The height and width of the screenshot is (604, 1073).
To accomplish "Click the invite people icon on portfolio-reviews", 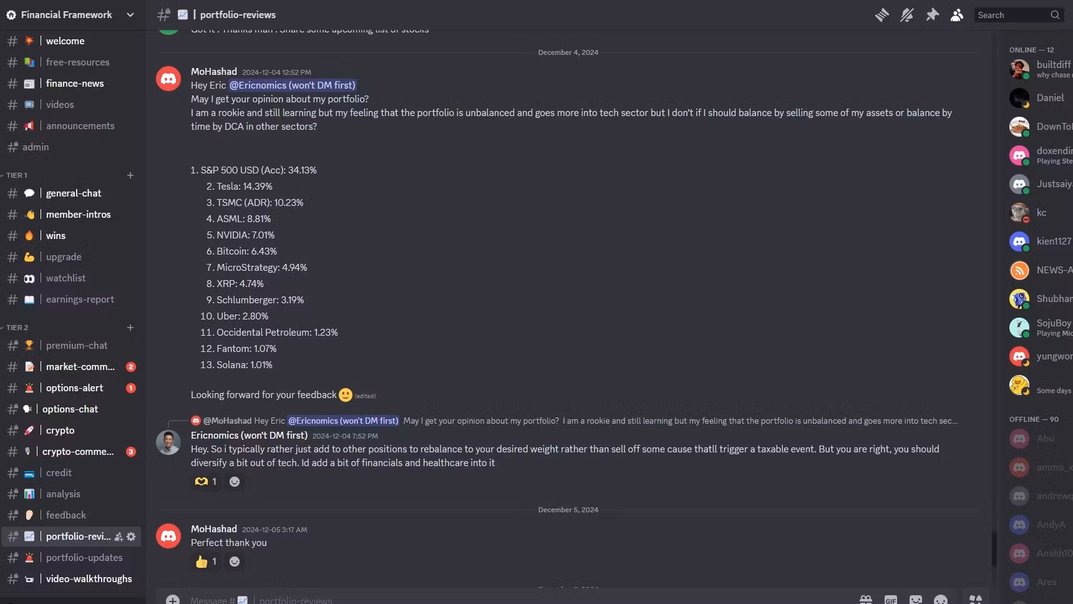I will (119, 537).
